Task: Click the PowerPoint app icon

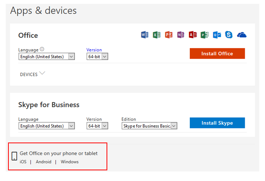Action: (x=169, y=35)
